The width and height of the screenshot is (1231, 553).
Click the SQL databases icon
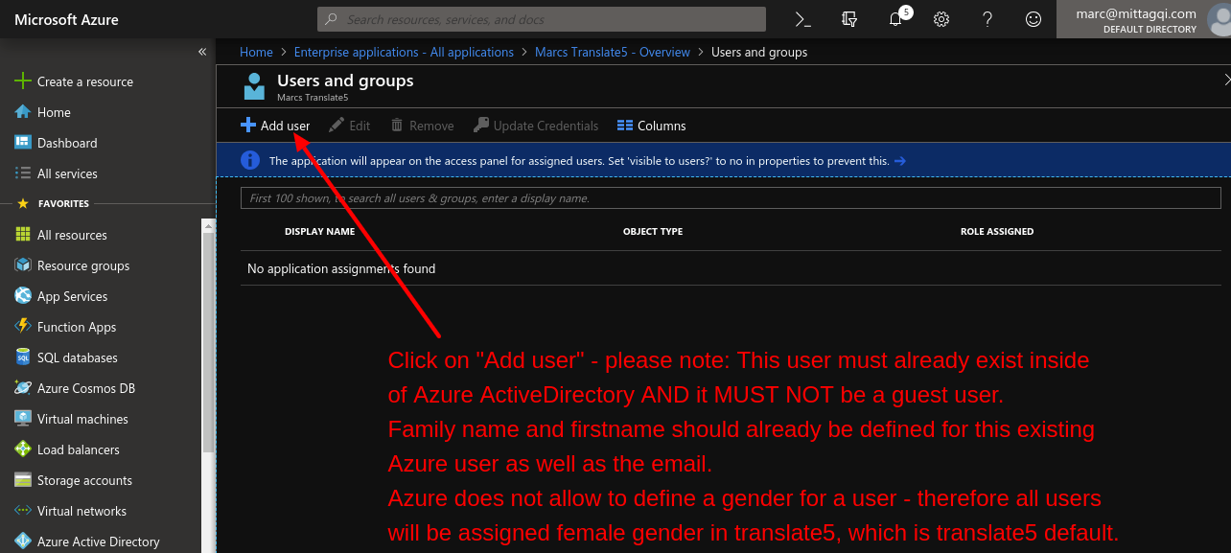click(x=23, y=357)
